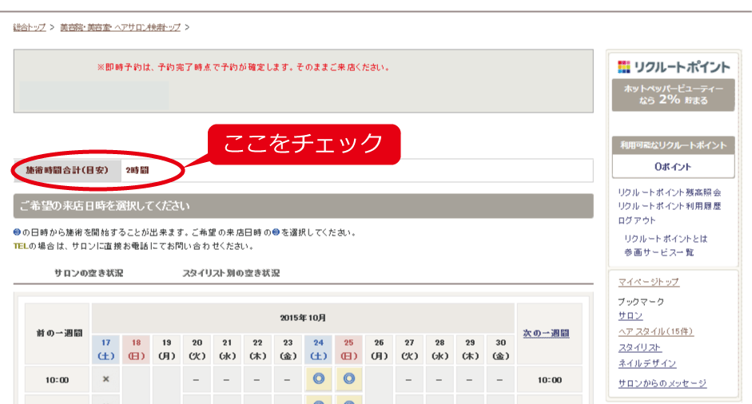
Task: Open 参画サービス一覧 link
Action: point(658,252)
